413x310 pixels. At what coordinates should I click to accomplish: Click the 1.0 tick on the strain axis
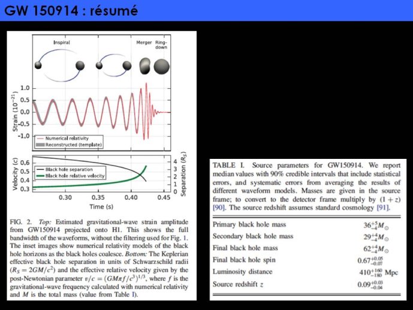point(25,88)
